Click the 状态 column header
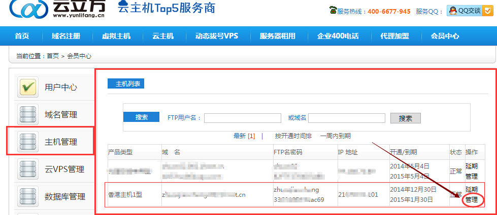Viewport: 497px width, 215px height. click(x=456, y=152)
